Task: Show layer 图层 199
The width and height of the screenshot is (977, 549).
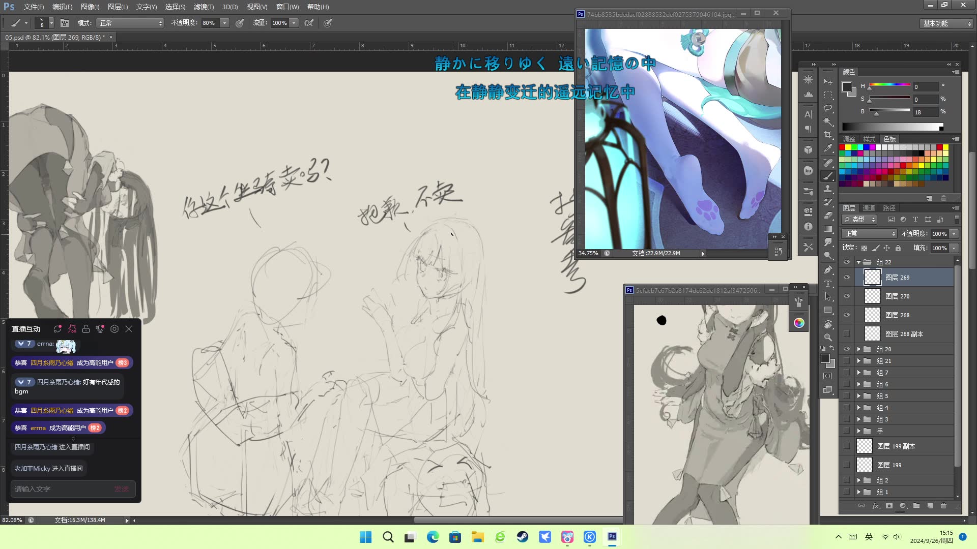Action: coord(847,465)
